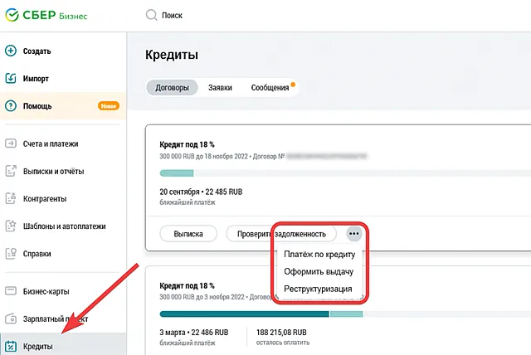Select Реструктуризация in the popup menu
Viewport: 531px width, 355px height.
click(318, 289)
